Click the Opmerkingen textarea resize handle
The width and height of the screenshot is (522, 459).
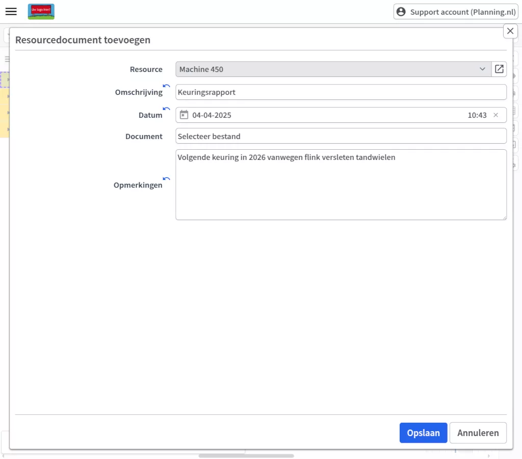click(504, 217)
